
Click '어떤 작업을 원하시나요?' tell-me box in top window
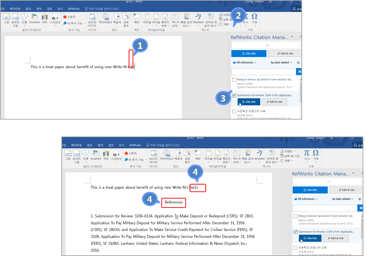coord(101,9)
